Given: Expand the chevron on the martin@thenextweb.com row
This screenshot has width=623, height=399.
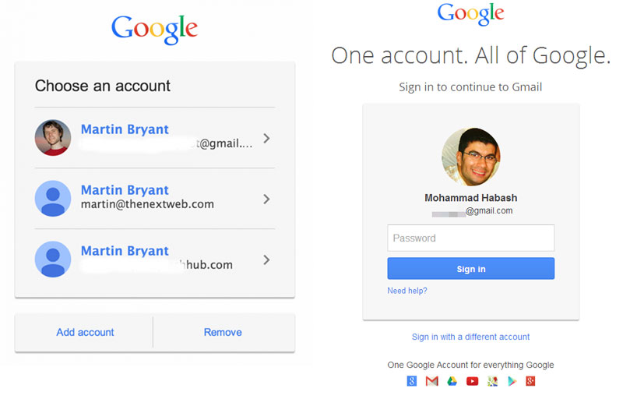Looking at the screenshot, I should [x=266, y=199].
